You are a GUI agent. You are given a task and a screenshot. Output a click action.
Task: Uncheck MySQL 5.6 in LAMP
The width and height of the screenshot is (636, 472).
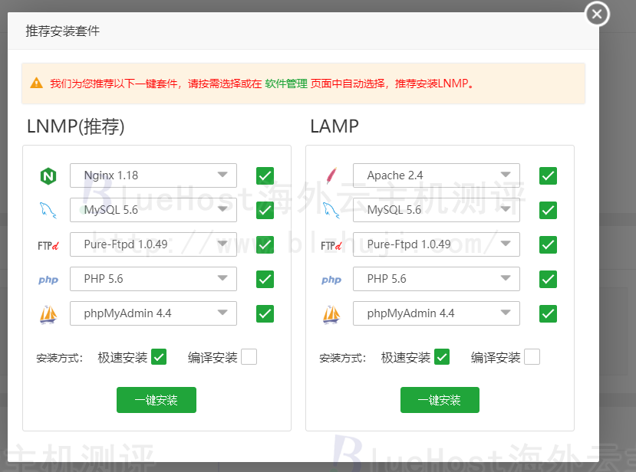click(548, 210)
